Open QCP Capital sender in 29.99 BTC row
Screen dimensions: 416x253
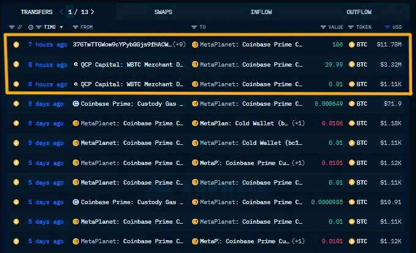pyautogui.click(x=132, y=65)
